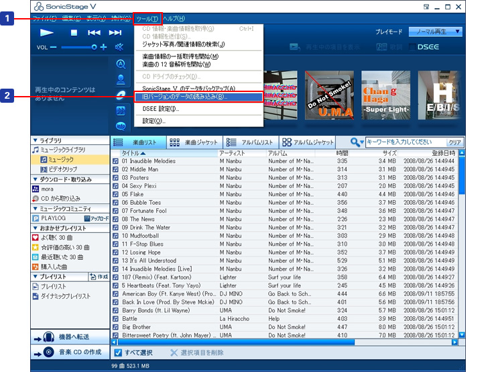Select 旧バージョンのデータの読み込み menu item

pos(181,97)
